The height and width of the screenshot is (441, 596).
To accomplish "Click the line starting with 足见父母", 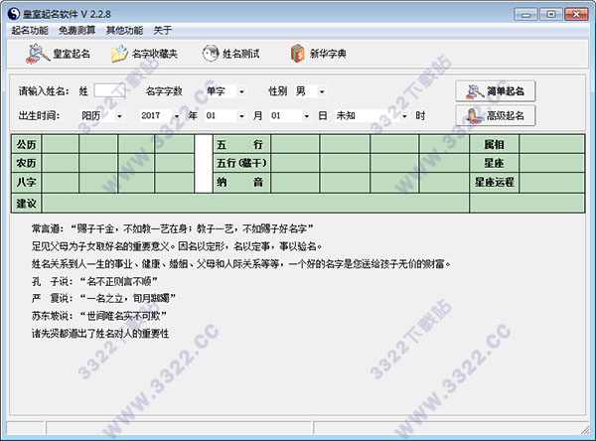I will point(177,246).
